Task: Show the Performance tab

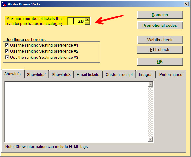Action: pyautogui.click(x=171, y=74)
